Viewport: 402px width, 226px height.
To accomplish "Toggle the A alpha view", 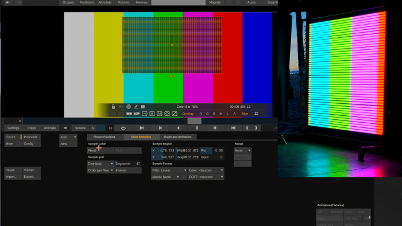I will (x=234, y=114).
